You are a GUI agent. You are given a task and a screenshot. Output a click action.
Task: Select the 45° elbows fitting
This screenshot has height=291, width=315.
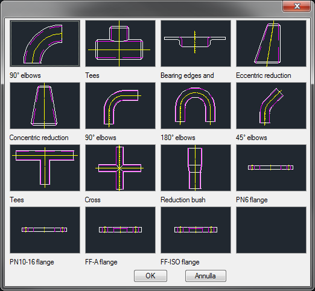click(x=271, y=106)
